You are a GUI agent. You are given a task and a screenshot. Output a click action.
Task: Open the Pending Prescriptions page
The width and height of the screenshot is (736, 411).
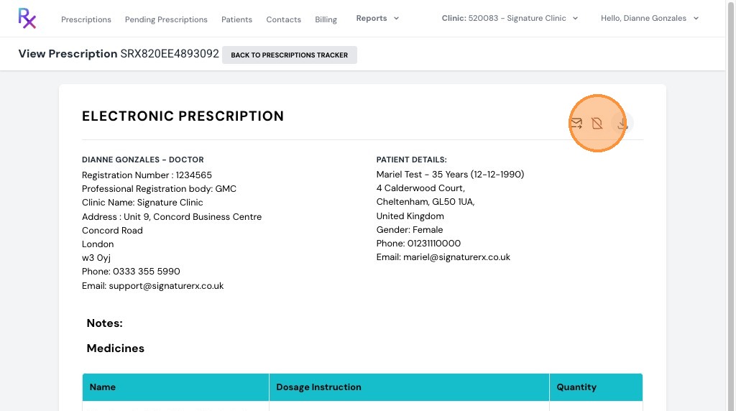point(166,19)
